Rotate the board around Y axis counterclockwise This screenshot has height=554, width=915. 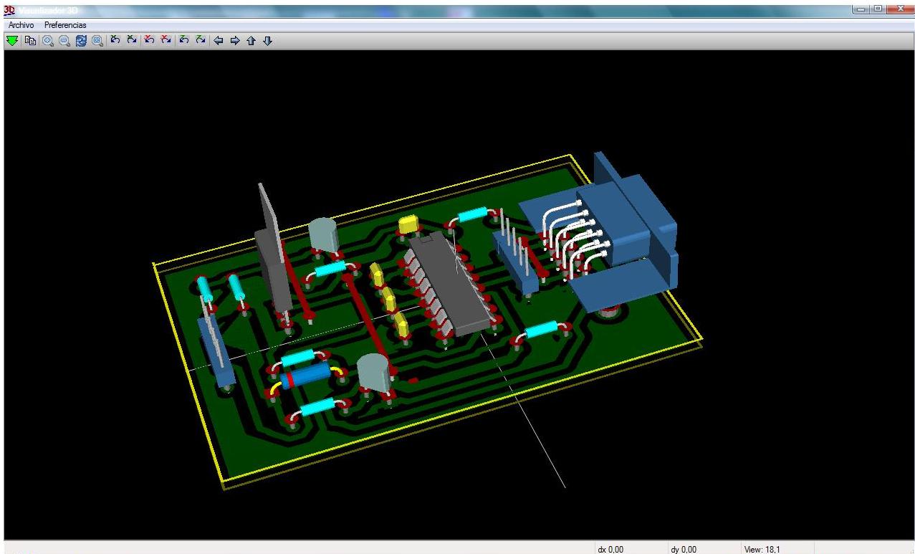[149, 41]
